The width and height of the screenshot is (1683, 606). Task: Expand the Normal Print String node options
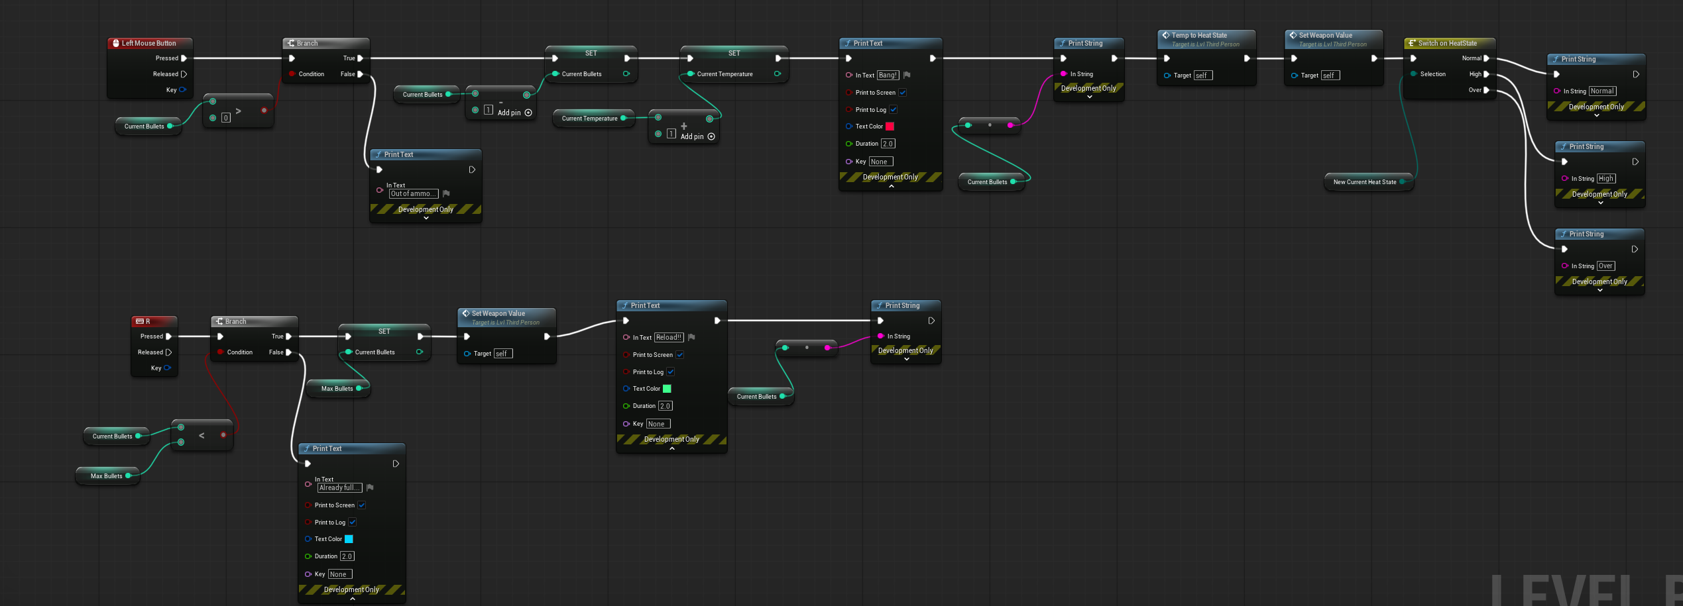tap(1597, 115)
